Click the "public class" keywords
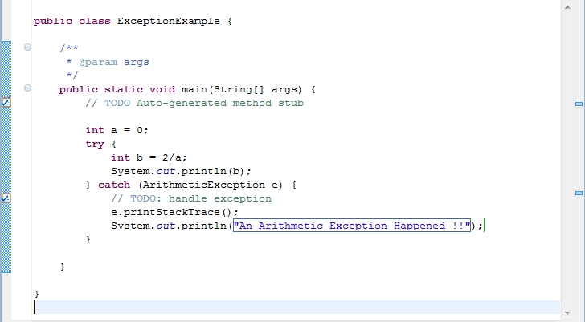 72,21
